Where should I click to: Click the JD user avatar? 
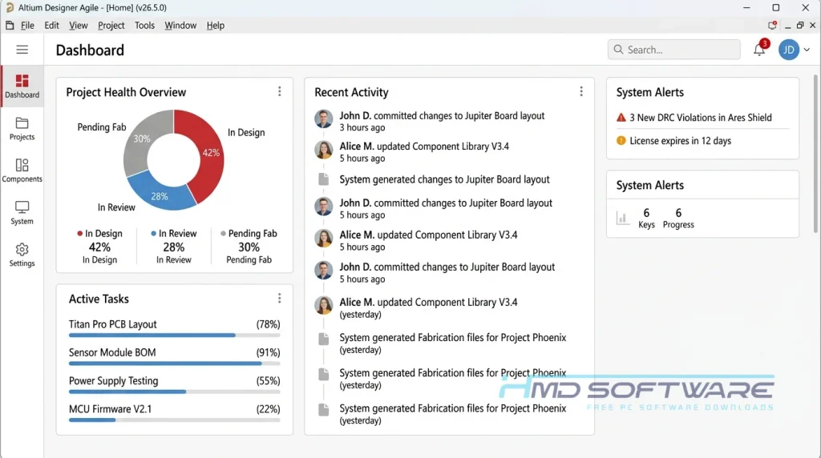789,50
